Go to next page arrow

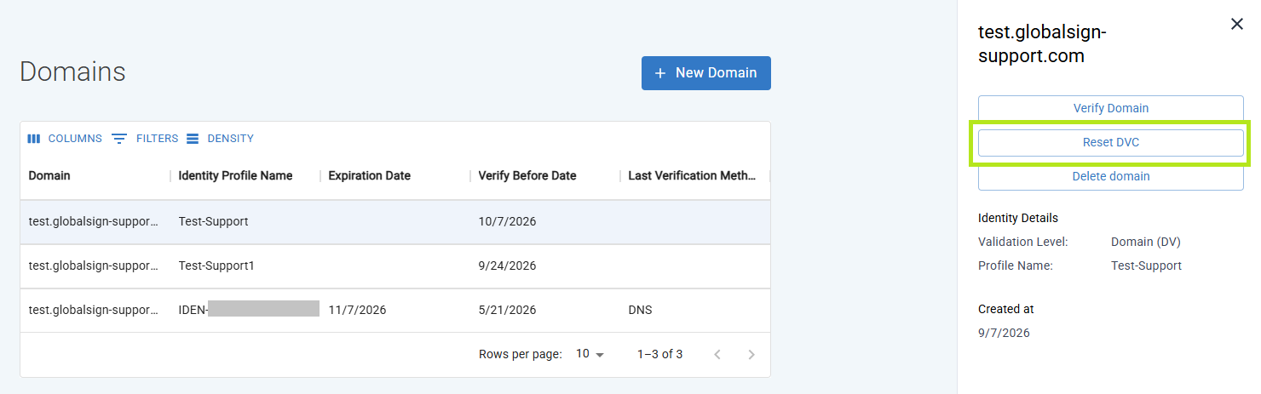click(x=751, y=355)
